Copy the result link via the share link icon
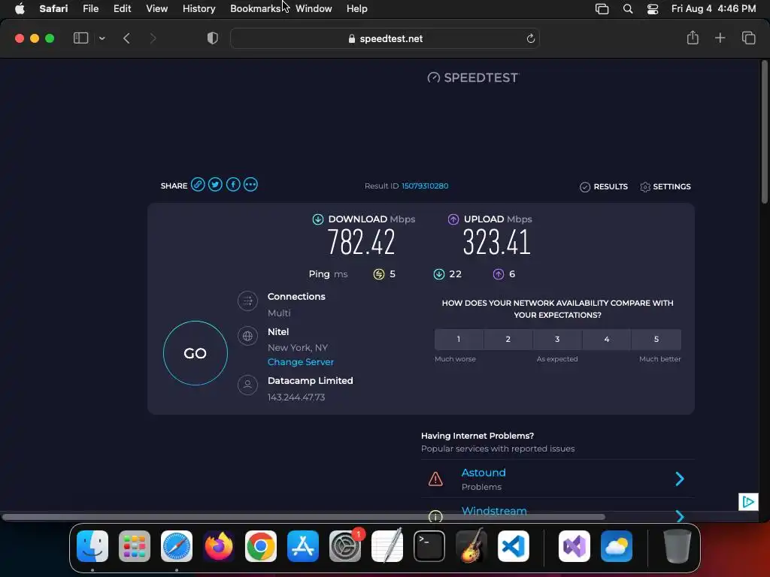 [x=198, y=185]
